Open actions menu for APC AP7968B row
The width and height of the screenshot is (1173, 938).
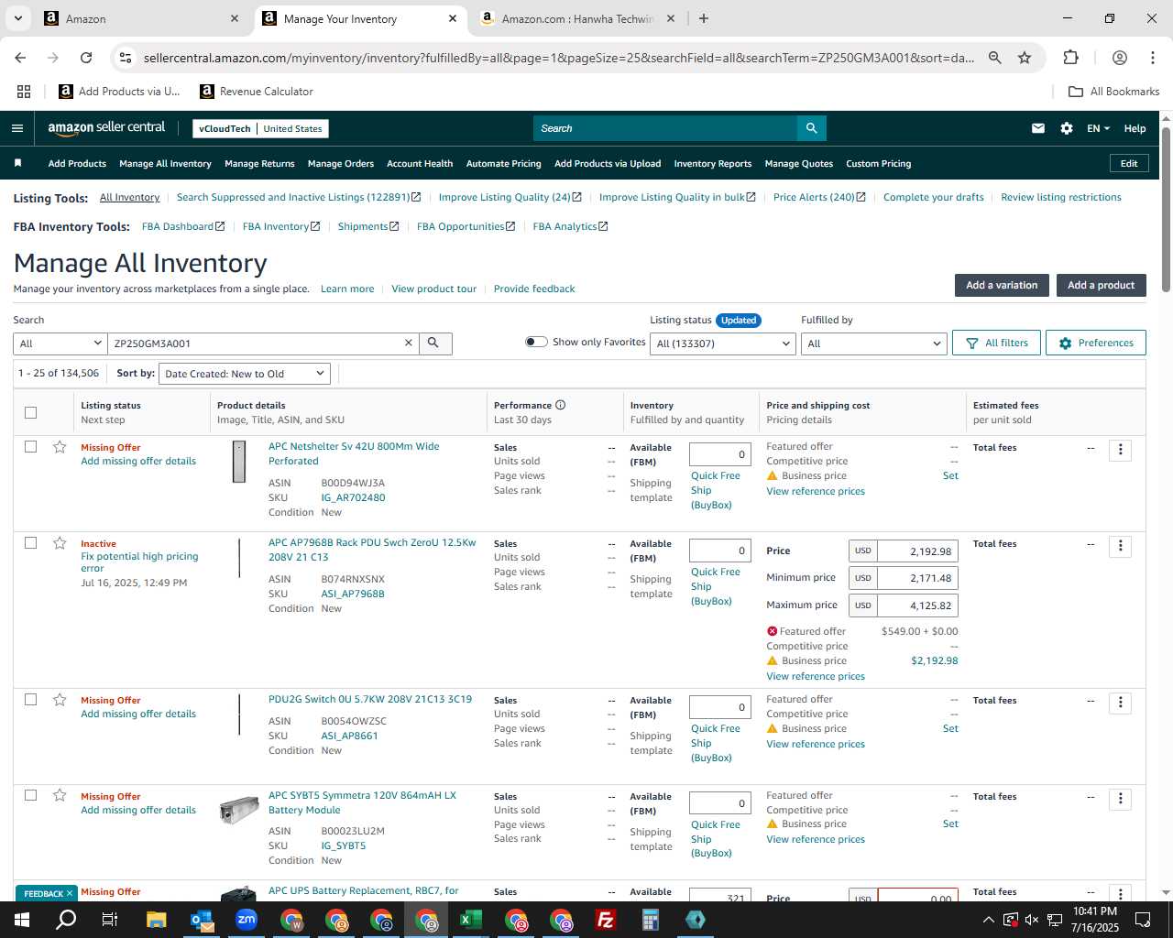point(1120,546)
